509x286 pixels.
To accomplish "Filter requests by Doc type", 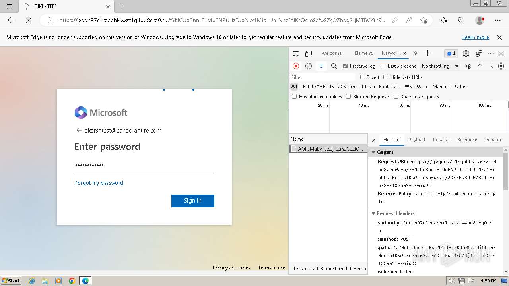I will click(x=396, y=87).
